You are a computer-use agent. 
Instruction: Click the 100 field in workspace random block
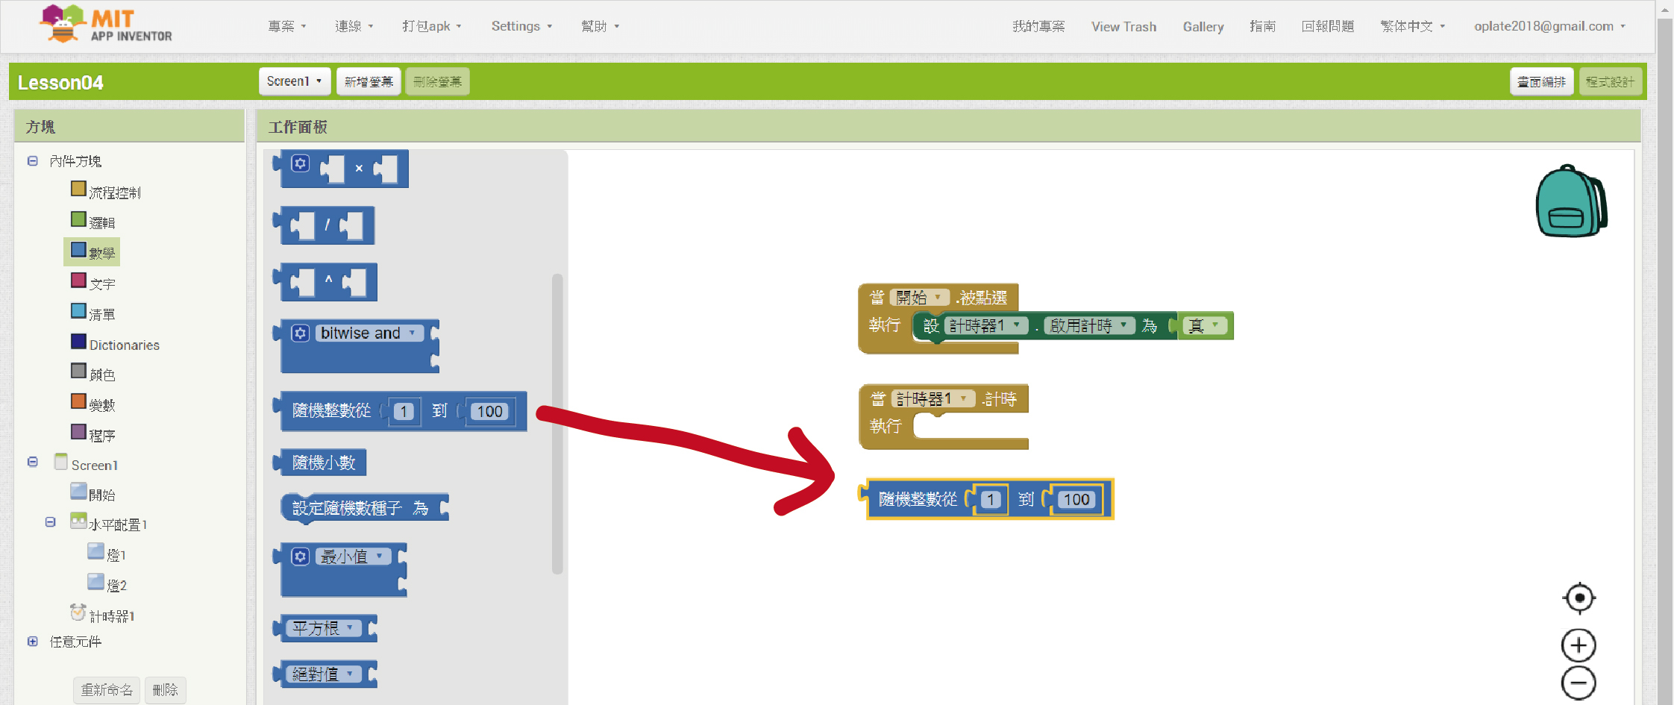[1076, 500]
